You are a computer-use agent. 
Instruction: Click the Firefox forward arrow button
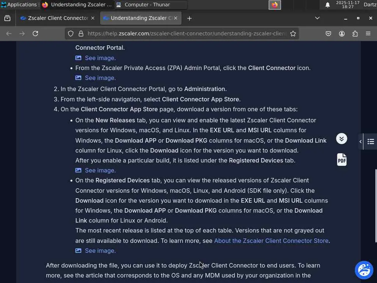pyautogui.click(x=22, y=34)
